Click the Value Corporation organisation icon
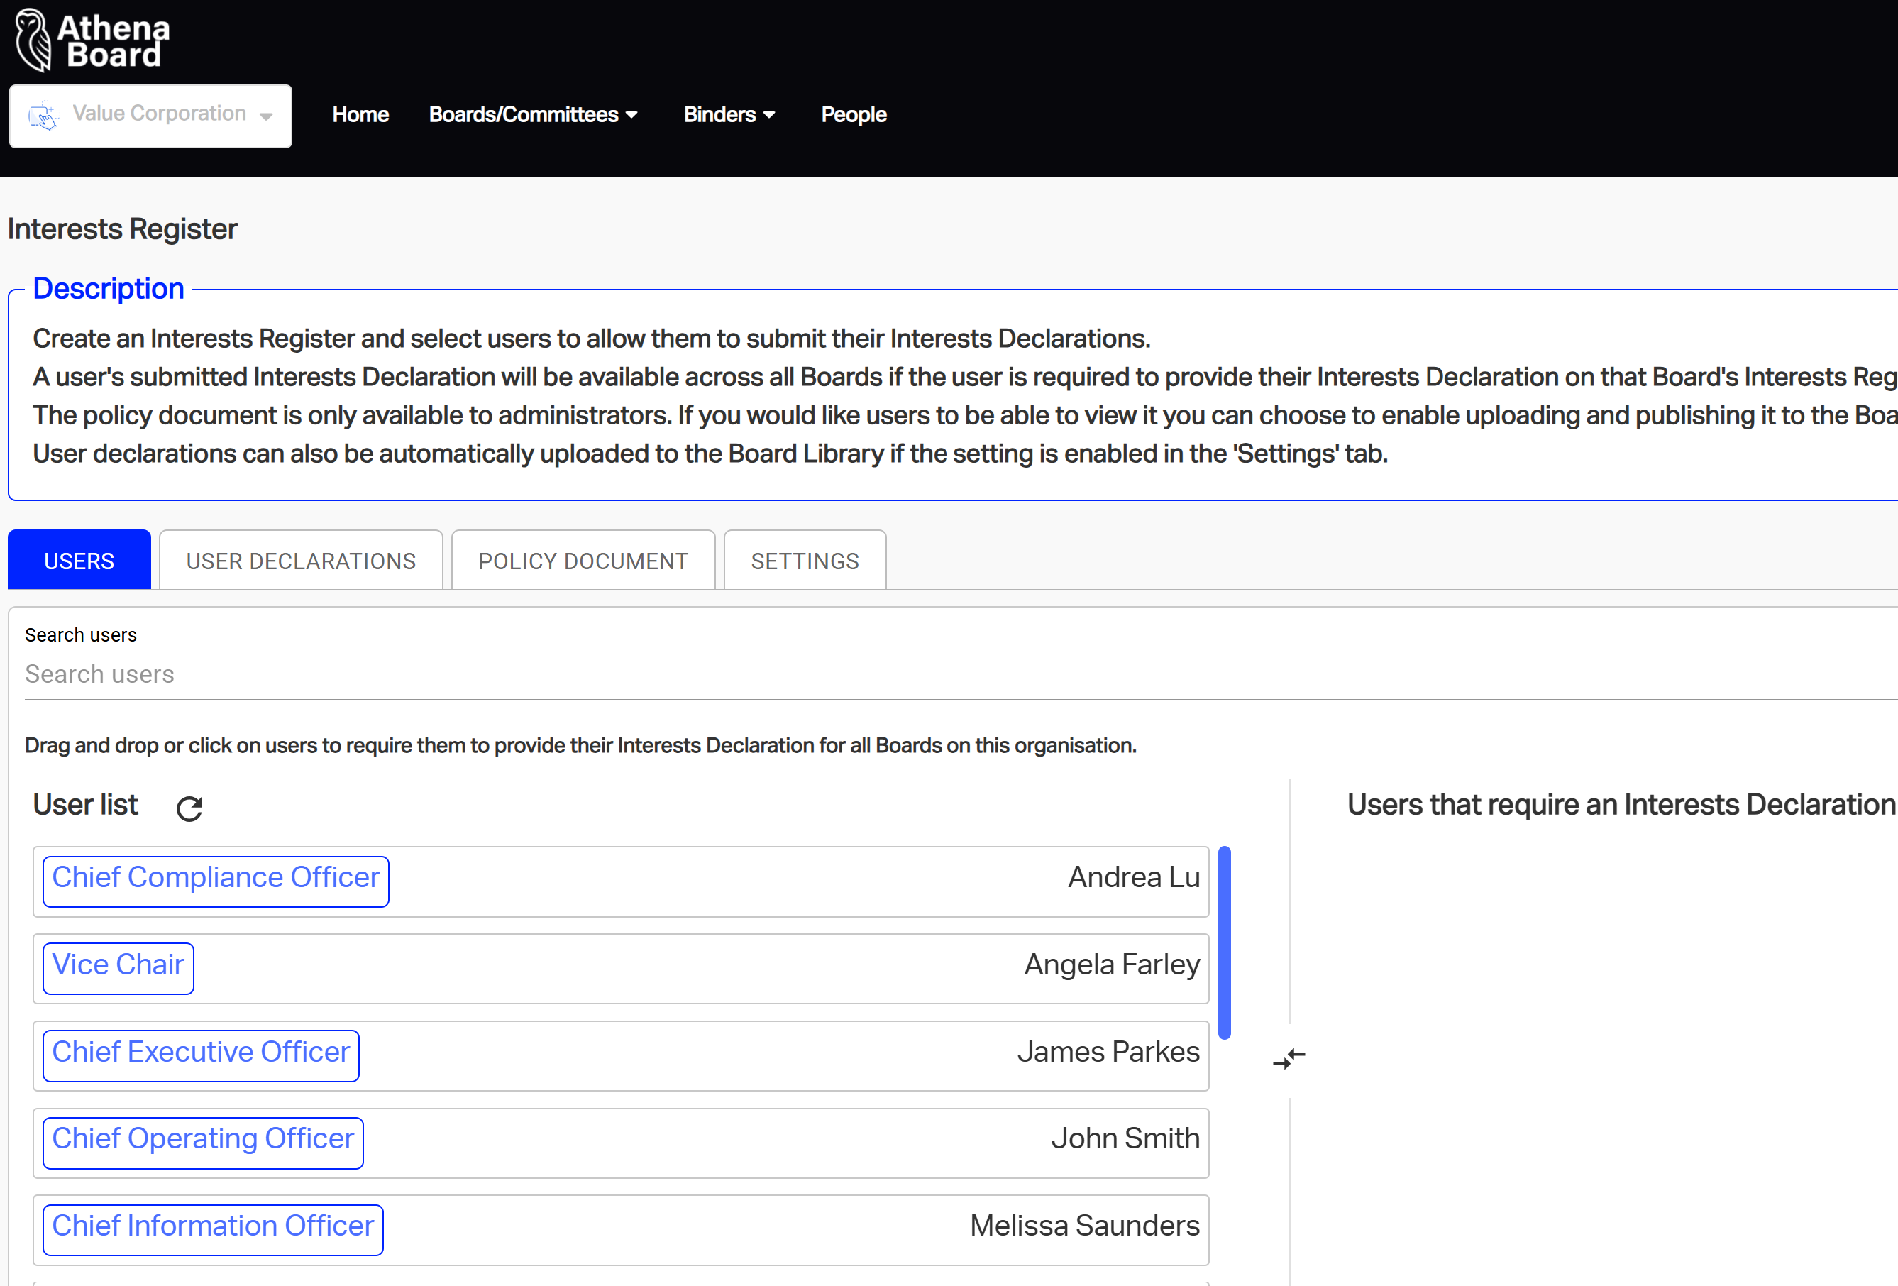Viewport: 1898px width, 1286px height. pos(43,116)
